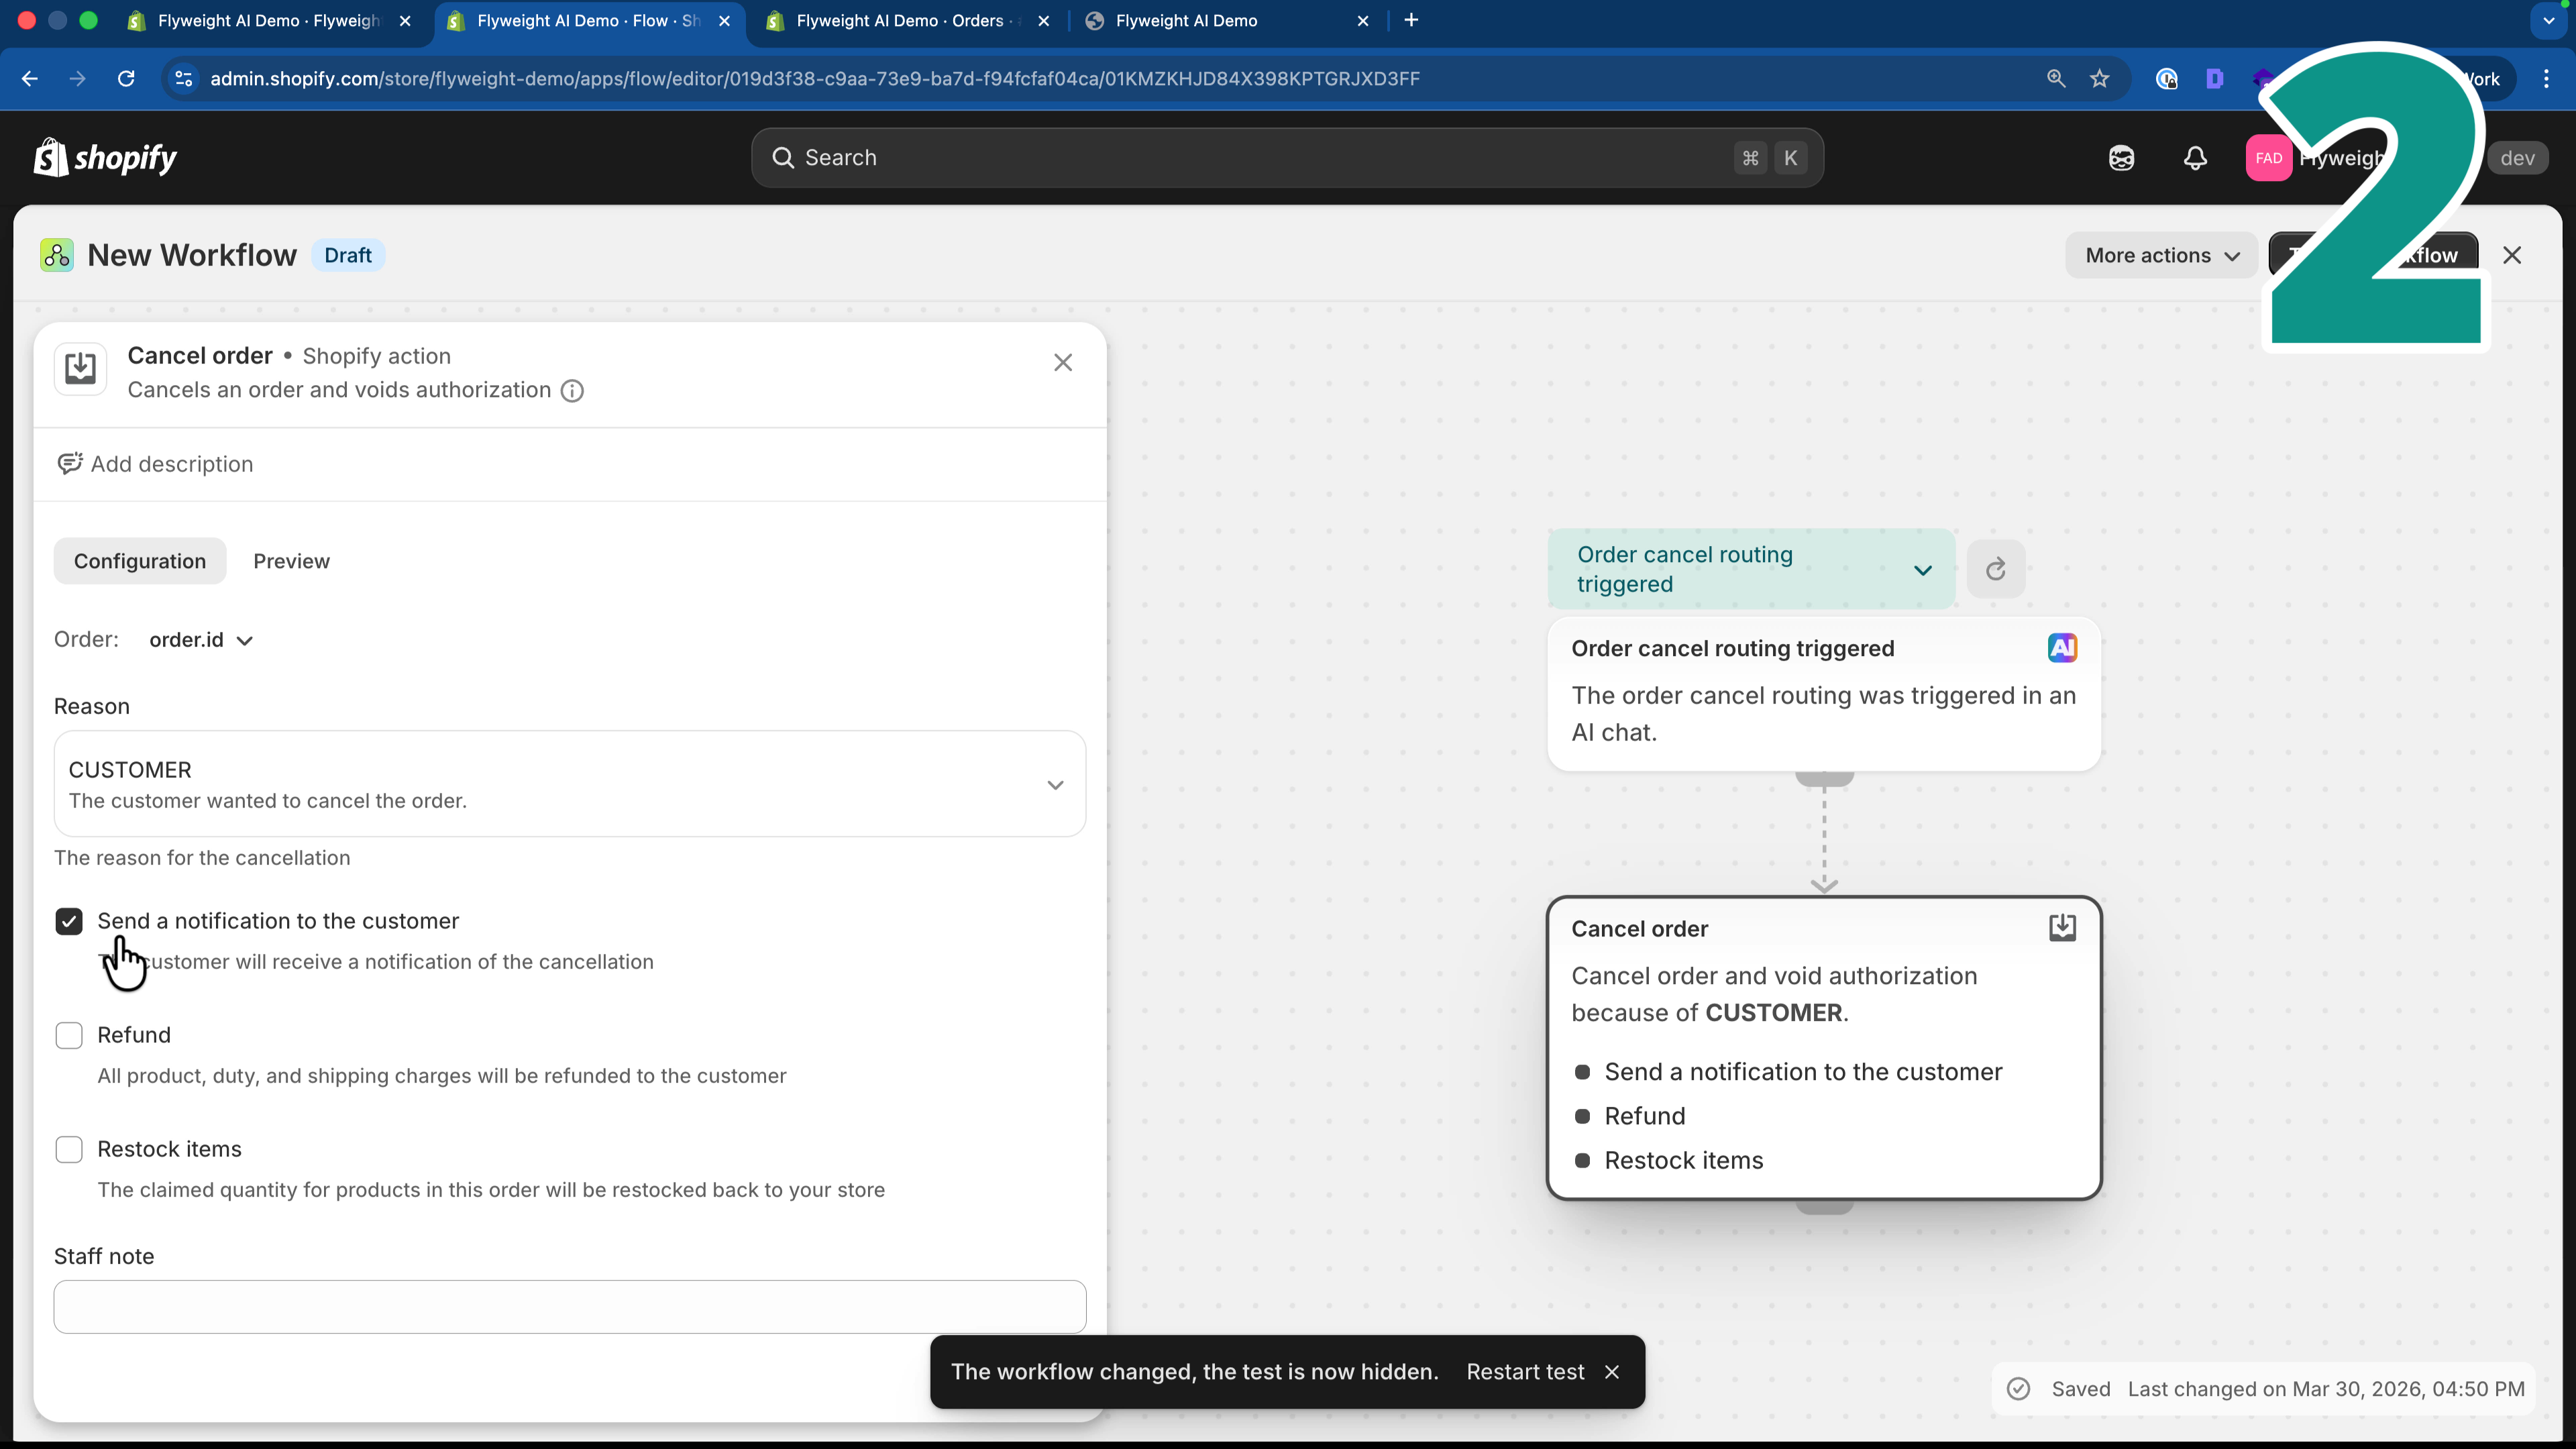The width and height of the screenshot is (2576, 1449).
Task: Click the admin assistant face icon in the header
Action: click(x=2122, y=157)
